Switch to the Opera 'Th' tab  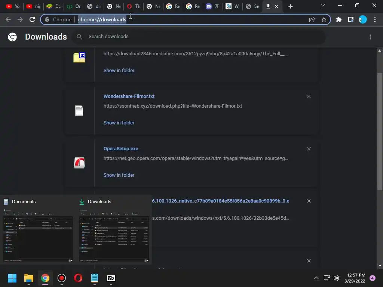tap(134, 6)
